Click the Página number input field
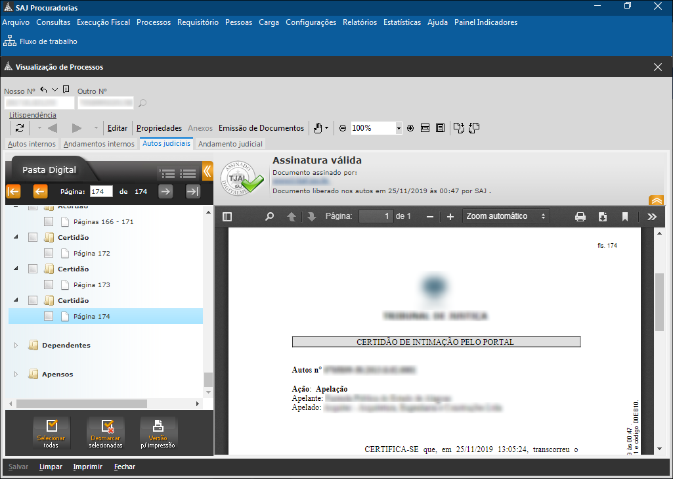 pyautogui.click(x=102, y=191)
